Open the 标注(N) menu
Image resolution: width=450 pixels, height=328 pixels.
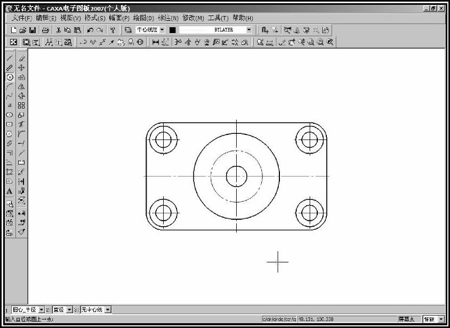click(x=168, y=18)
